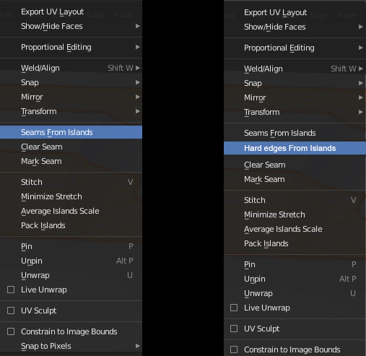Open Transform submenu in left menu
The width and height of the screenshot is (366, 356).
(x=71, y=111)
